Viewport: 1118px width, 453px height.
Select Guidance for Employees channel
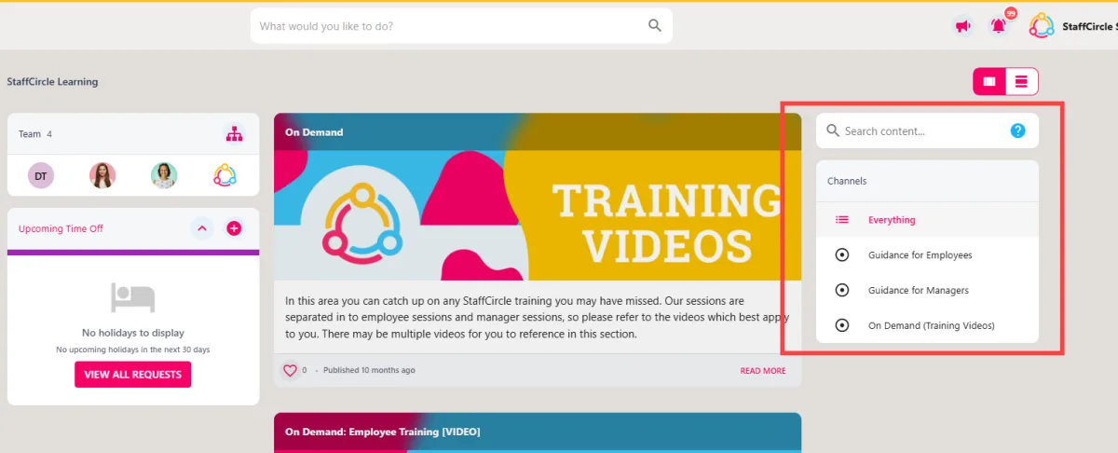pos(927,255)
